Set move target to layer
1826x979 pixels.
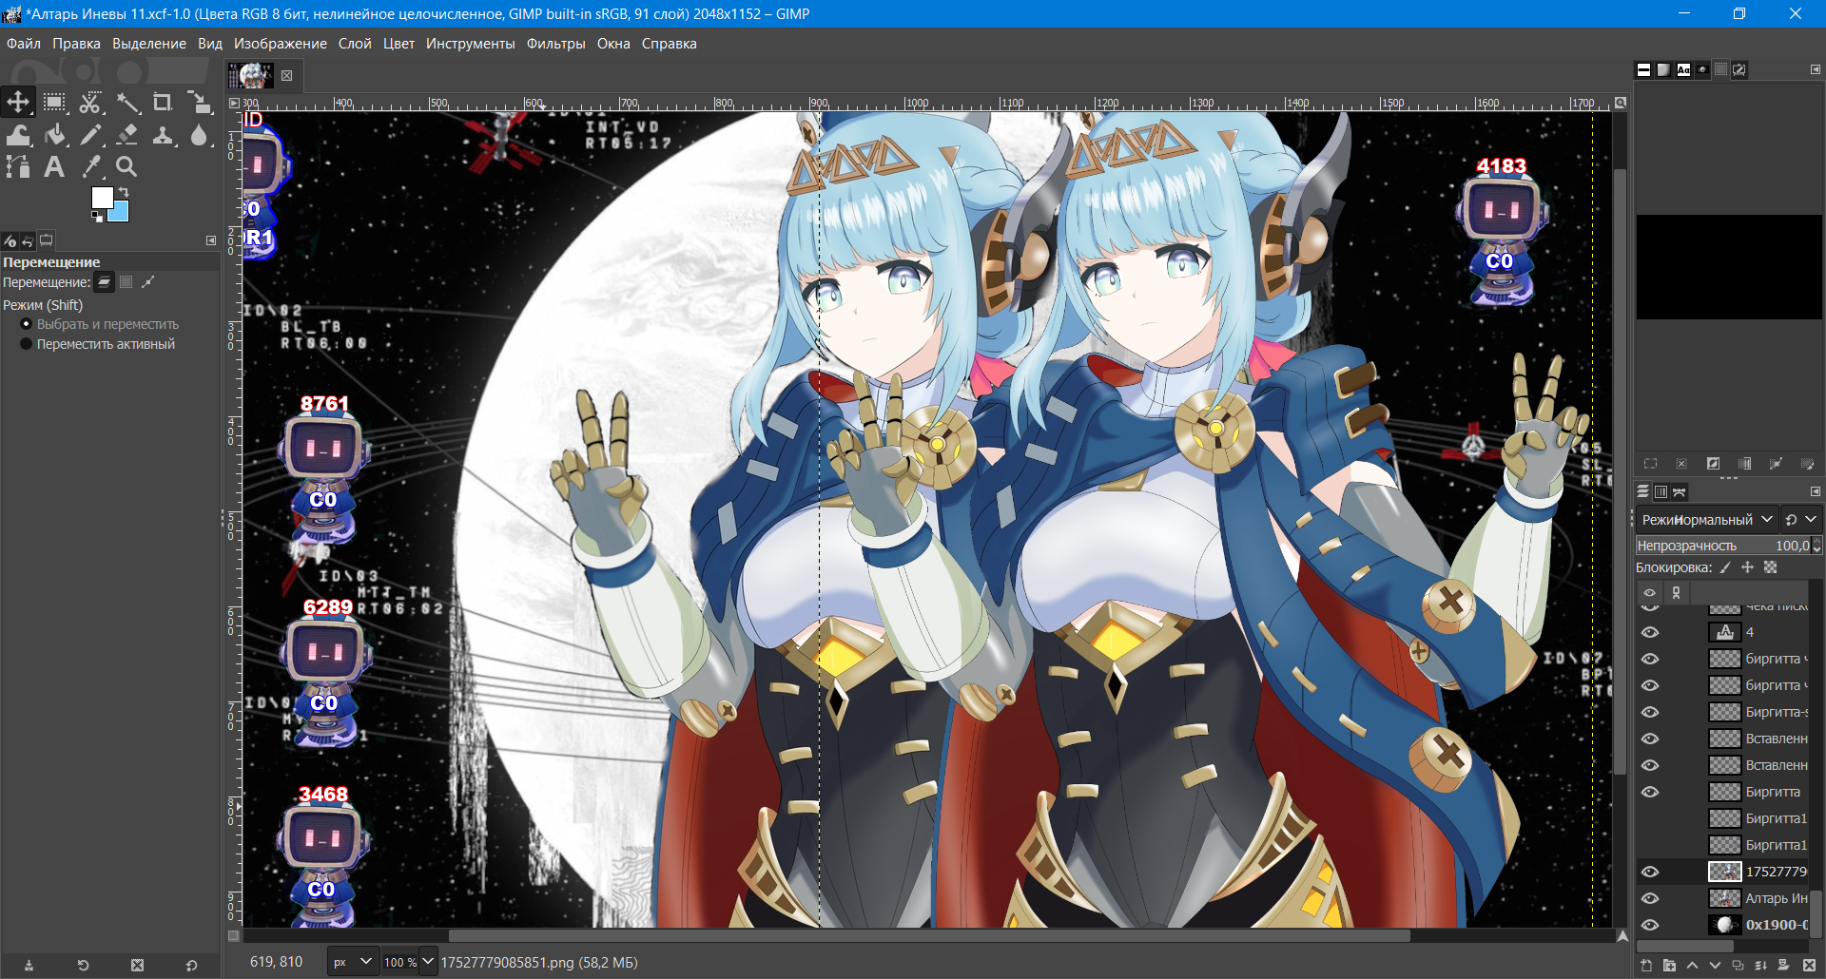pyautogui.click(x=105, y=282)
